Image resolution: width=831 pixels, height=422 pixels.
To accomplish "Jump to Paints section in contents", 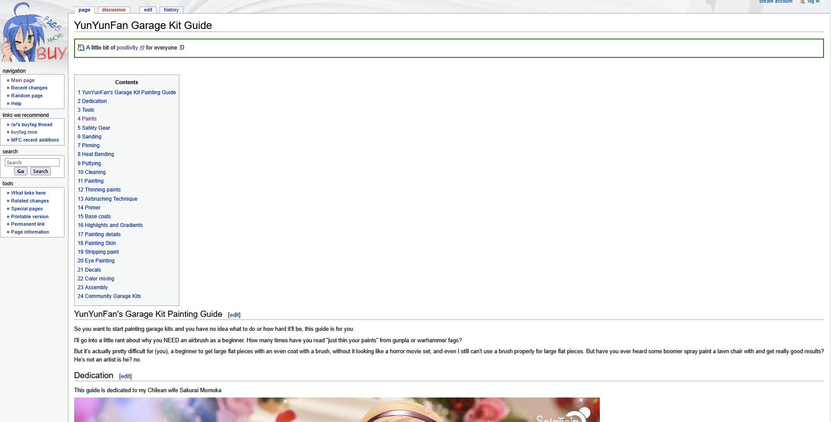I will point(87,119).
